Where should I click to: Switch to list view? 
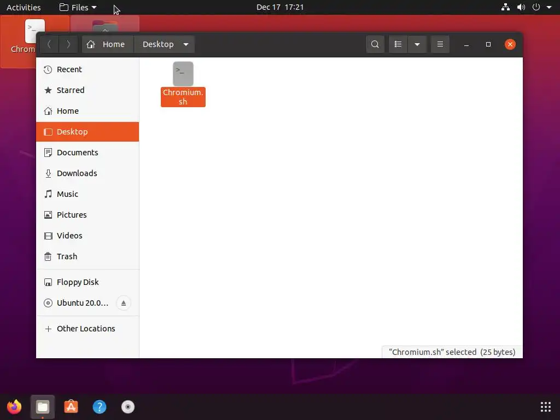pyautogui.click(x=398, y=44)
